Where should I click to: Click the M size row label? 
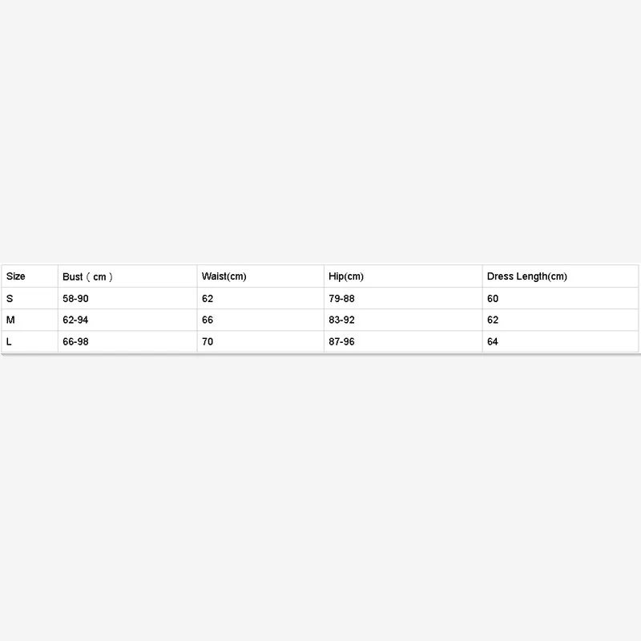tap(30, 320)
